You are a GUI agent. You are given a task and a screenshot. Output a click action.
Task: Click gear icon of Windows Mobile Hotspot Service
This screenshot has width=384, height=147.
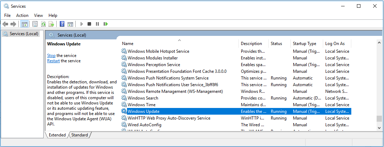[124, 51]
